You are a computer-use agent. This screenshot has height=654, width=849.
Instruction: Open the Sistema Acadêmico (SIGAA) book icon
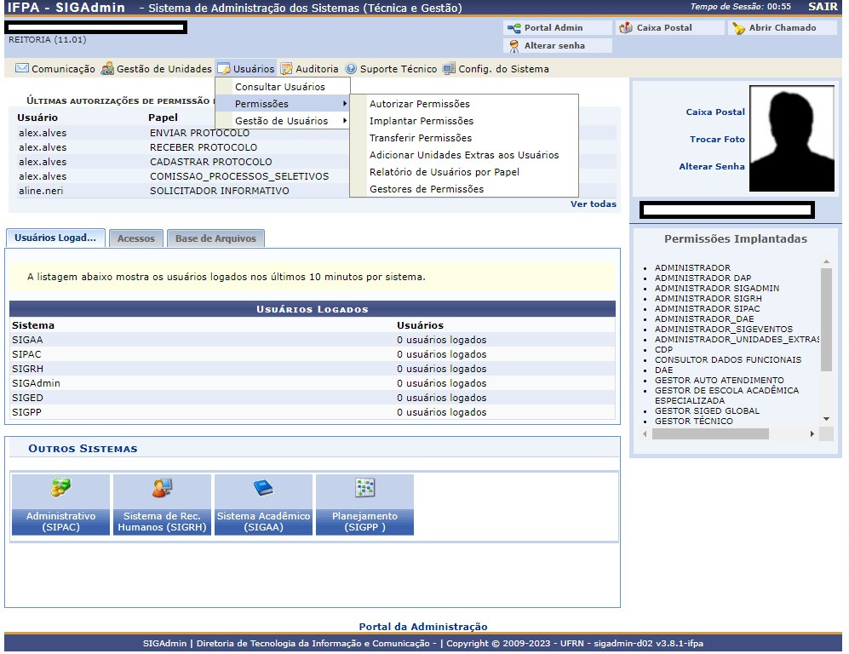tap(264, 487)
